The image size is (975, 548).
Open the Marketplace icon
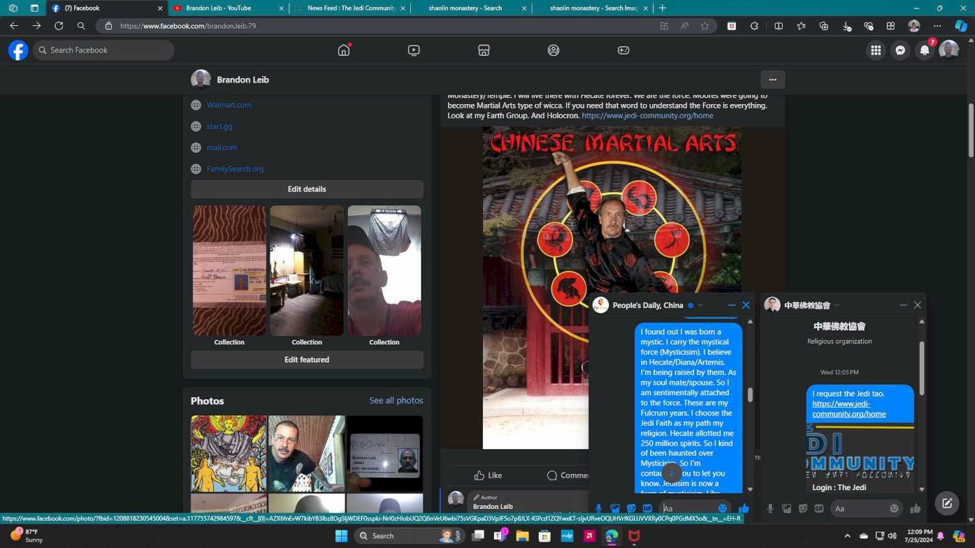pyautogui.click(x=484, y=50)
